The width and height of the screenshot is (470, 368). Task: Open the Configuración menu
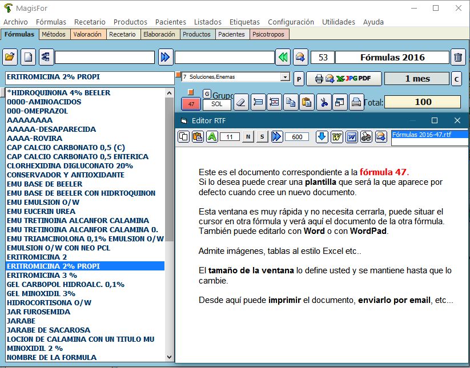(x=291, y=22)
